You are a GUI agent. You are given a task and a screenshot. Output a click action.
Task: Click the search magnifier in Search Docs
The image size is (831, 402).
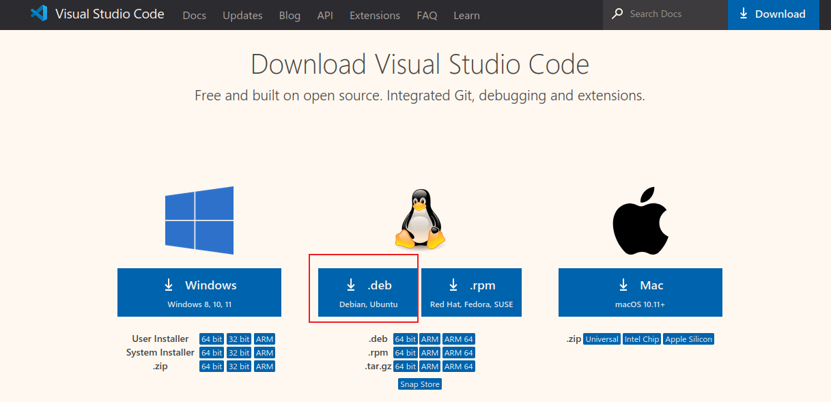point(617,13)
